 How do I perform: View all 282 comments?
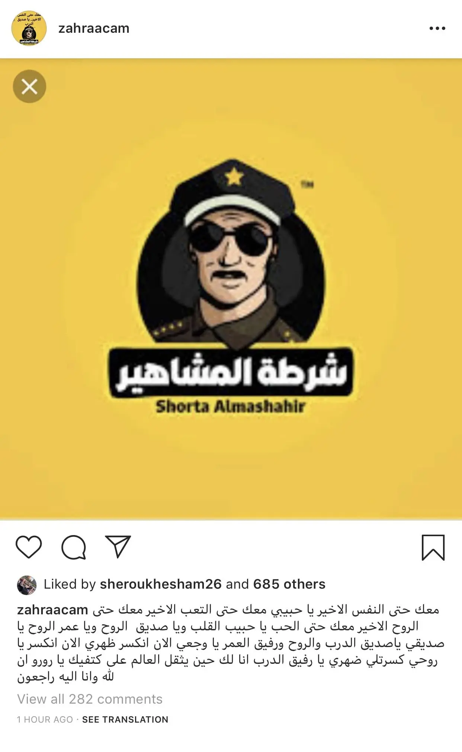tap(90, 699)
